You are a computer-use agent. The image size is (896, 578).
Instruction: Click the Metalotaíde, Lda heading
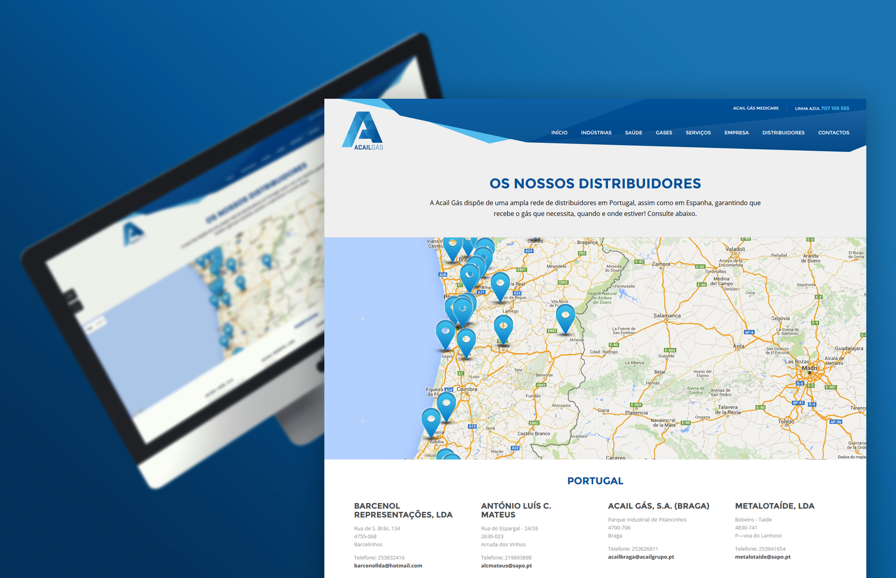[774, 506]
